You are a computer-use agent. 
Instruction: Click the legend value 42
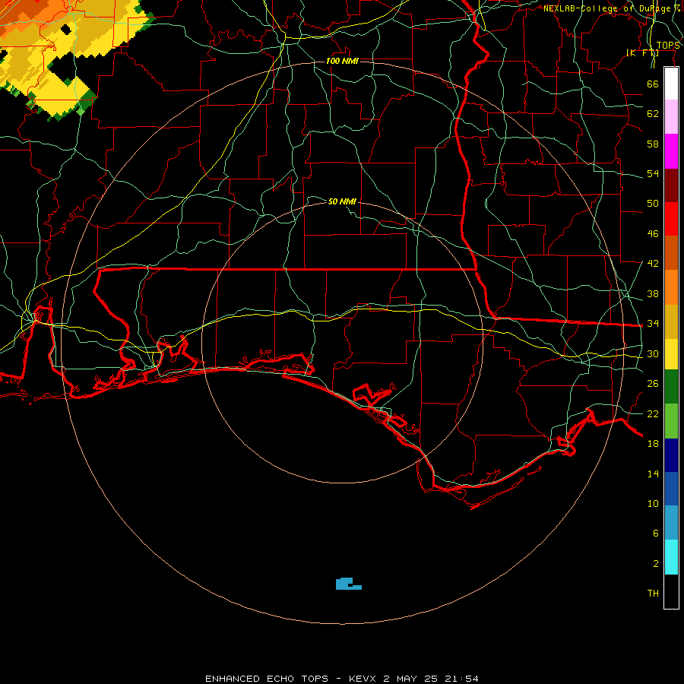pyautogui.click(x=653, y=264)
